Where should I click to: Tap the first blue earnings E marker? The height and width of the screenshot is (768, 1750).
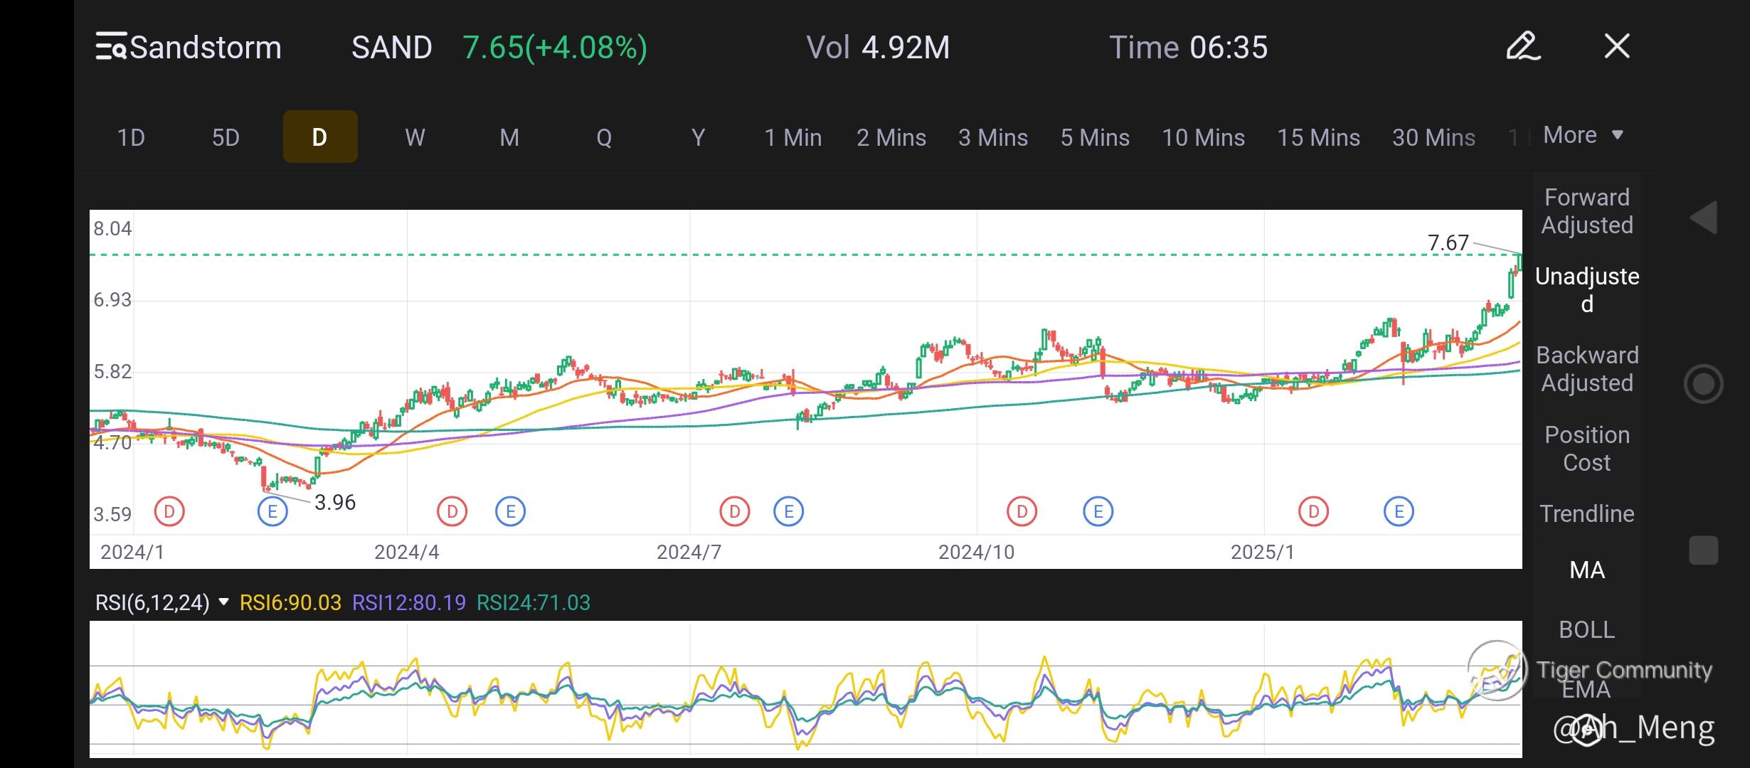pyautogui.click(x=272, y=511)
